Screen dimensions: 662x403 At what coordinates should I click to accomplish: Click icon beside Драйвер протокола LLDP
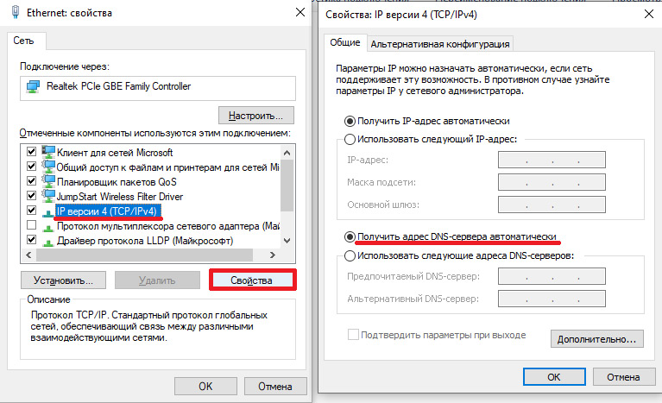coord(48,242)
